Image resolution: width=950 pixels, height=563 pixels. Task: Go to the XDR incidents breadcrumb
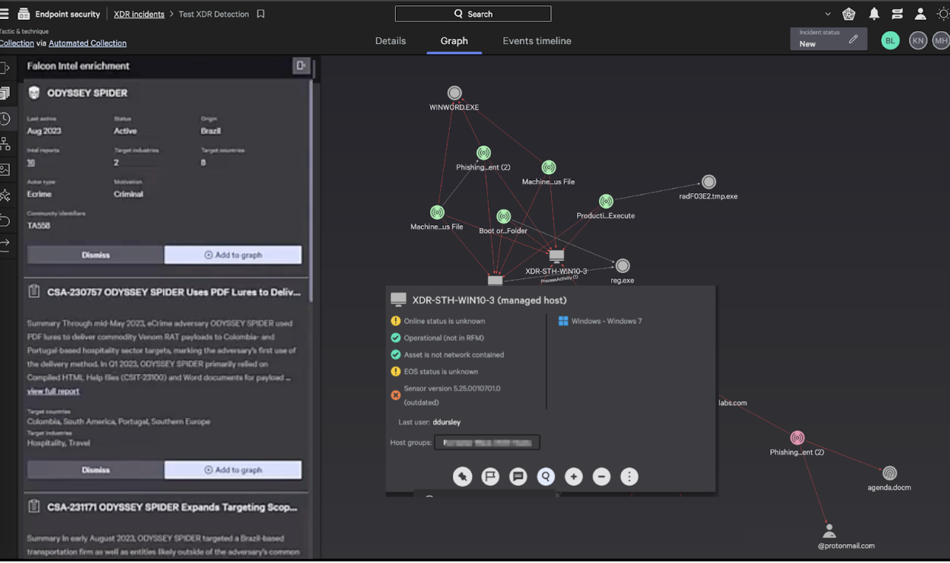(139, 14)
